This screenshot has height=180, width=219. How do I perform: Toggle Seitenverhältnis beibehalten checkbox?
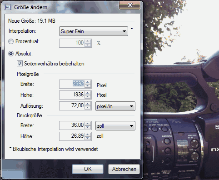pos(20,64)
